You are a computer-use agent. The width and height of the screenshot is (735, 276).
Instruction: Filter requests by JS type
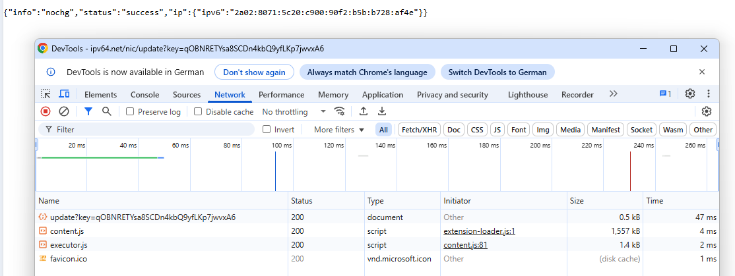[498, 130]
